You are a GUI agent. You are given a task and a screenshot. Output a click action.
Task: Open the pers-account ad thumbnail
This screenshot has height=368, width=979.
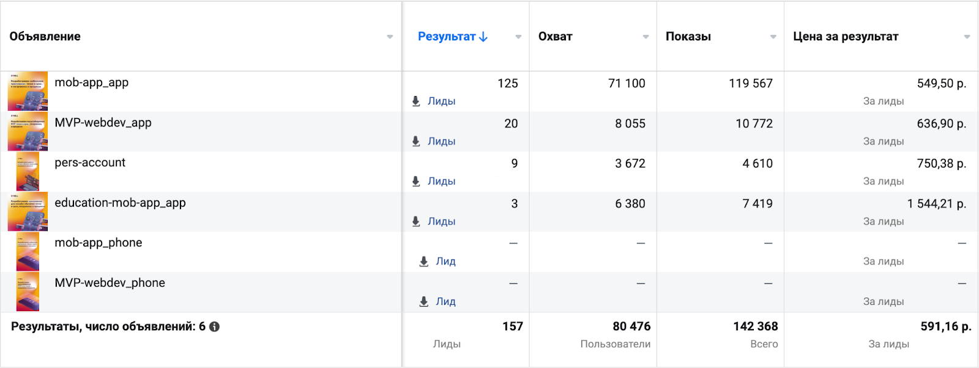click(x=28, y=172)
